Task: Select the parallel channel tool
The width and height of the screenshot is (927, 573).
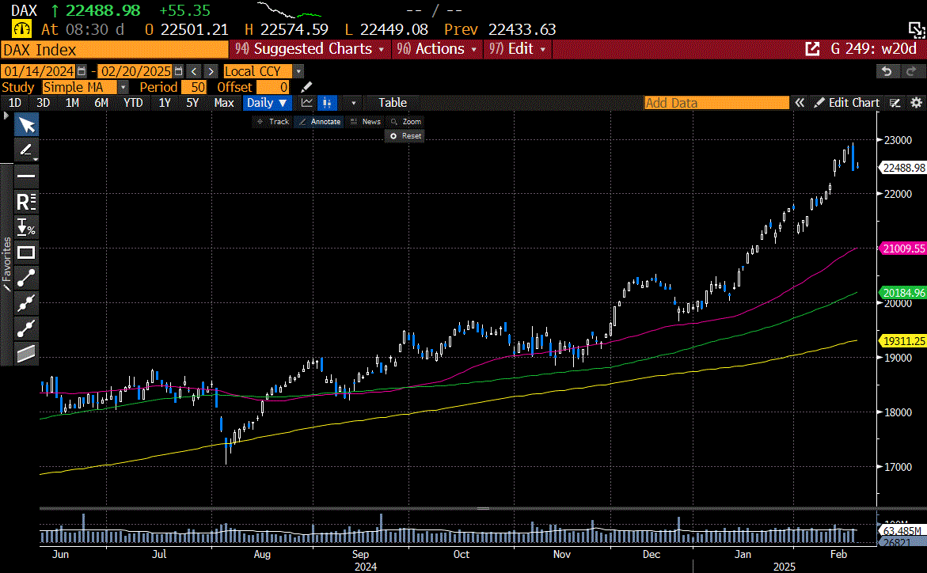Action: 27,354
